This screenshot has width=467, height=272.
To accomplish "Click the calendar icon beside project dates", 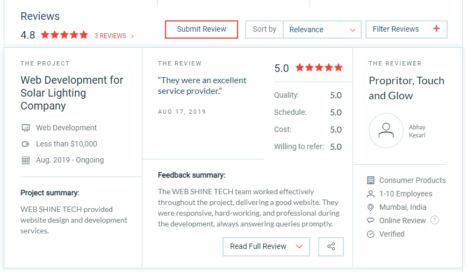I will tap(25, 160).
